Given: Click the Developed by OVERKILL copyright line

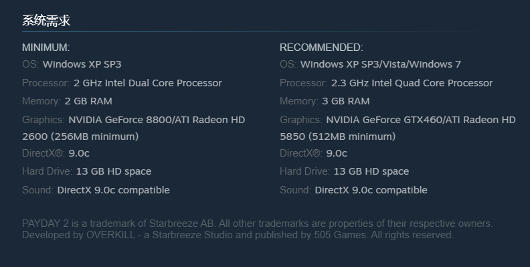Looking at the screenshot, I should click(238, 235).
